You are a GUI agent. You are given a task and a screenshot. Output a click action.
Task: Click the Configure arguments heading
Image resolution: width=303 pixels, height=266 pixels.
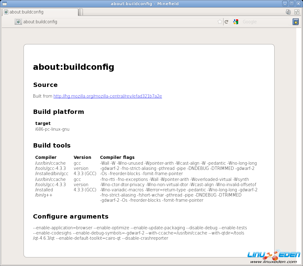(71, 216)
